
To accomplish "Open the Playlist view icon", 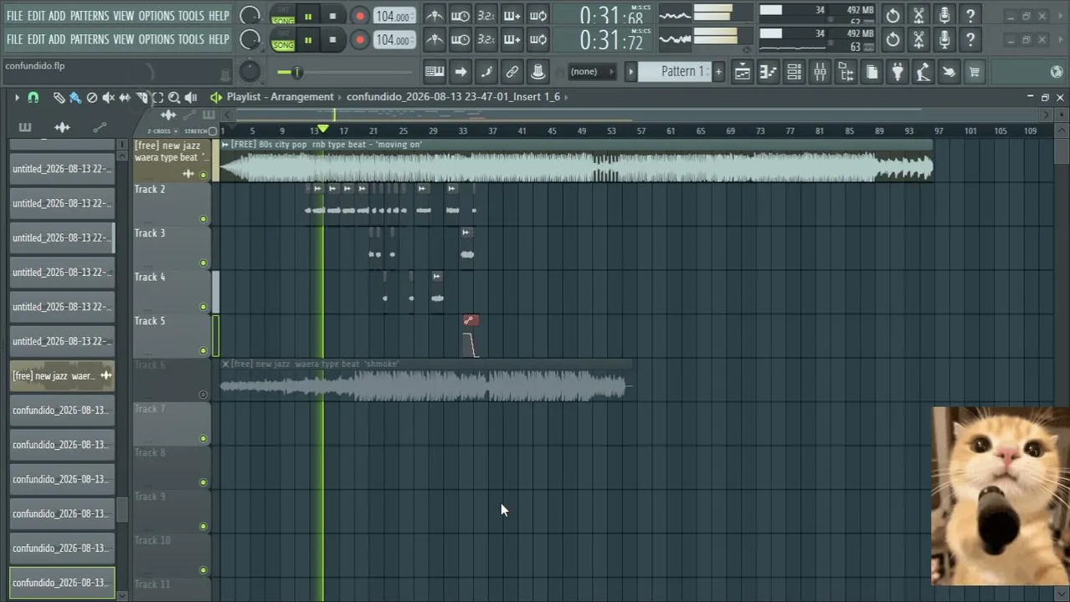I will tap(742, 72).
